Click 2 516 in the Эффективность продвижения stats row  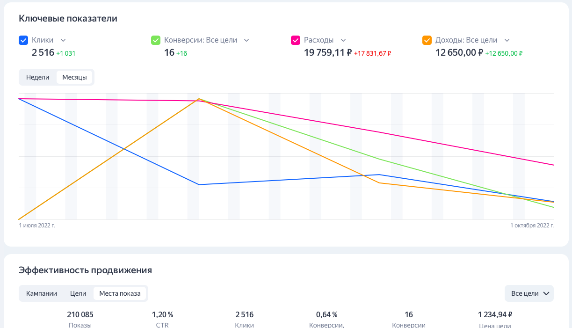[x=245, y=314]
